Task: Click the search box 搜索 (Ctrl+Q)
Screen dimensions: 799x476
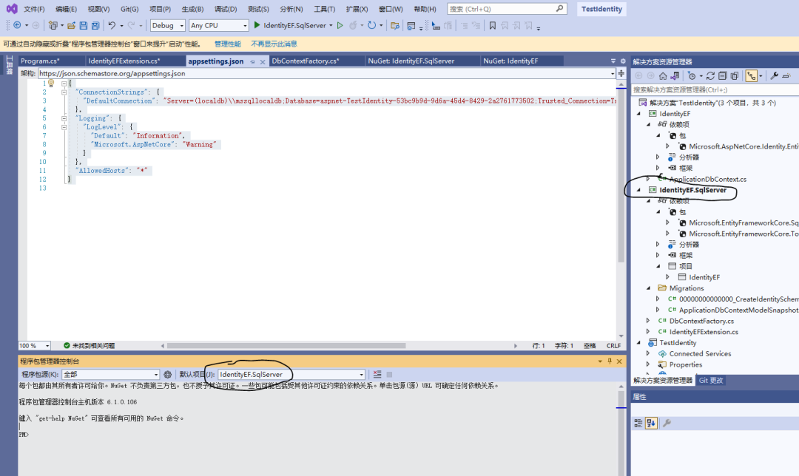Action: click(507, 9)
